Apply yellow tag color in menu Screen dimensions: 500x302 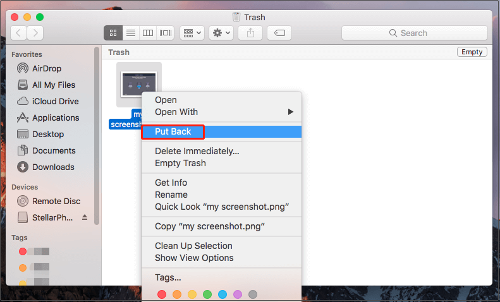192,294
